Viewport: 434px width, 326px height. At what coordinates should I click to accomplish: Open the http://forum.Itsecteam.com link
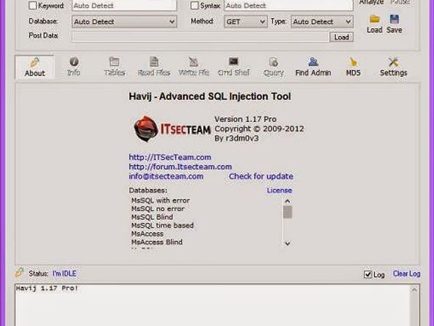pyautogui.click(x=180, y=167)
